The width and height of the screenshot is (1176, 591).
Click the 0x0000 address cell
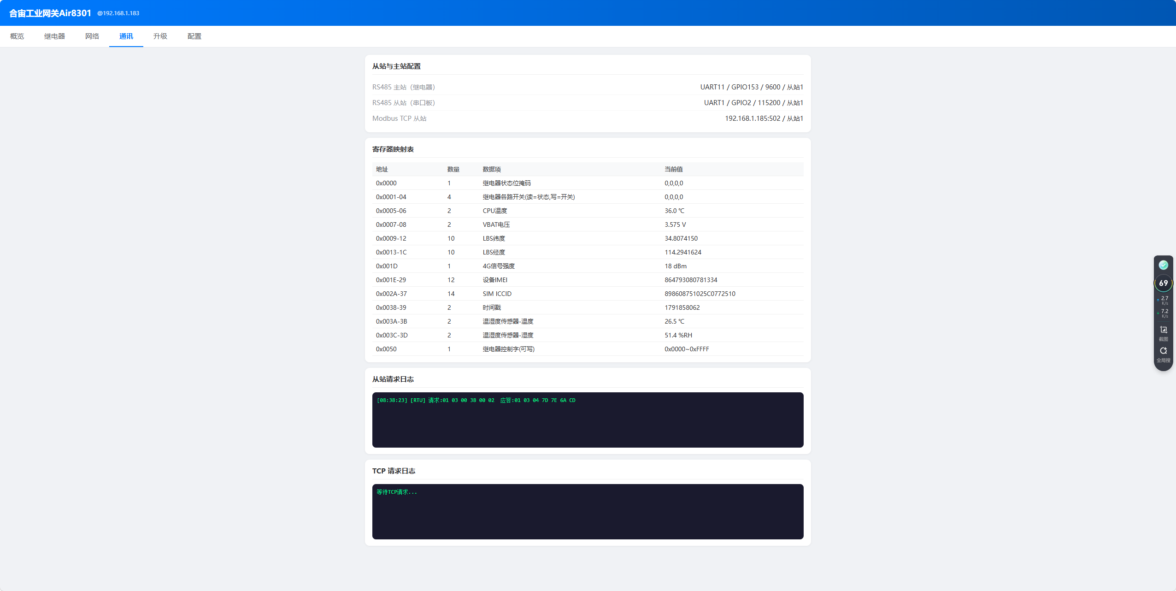(x=386, y=183)
